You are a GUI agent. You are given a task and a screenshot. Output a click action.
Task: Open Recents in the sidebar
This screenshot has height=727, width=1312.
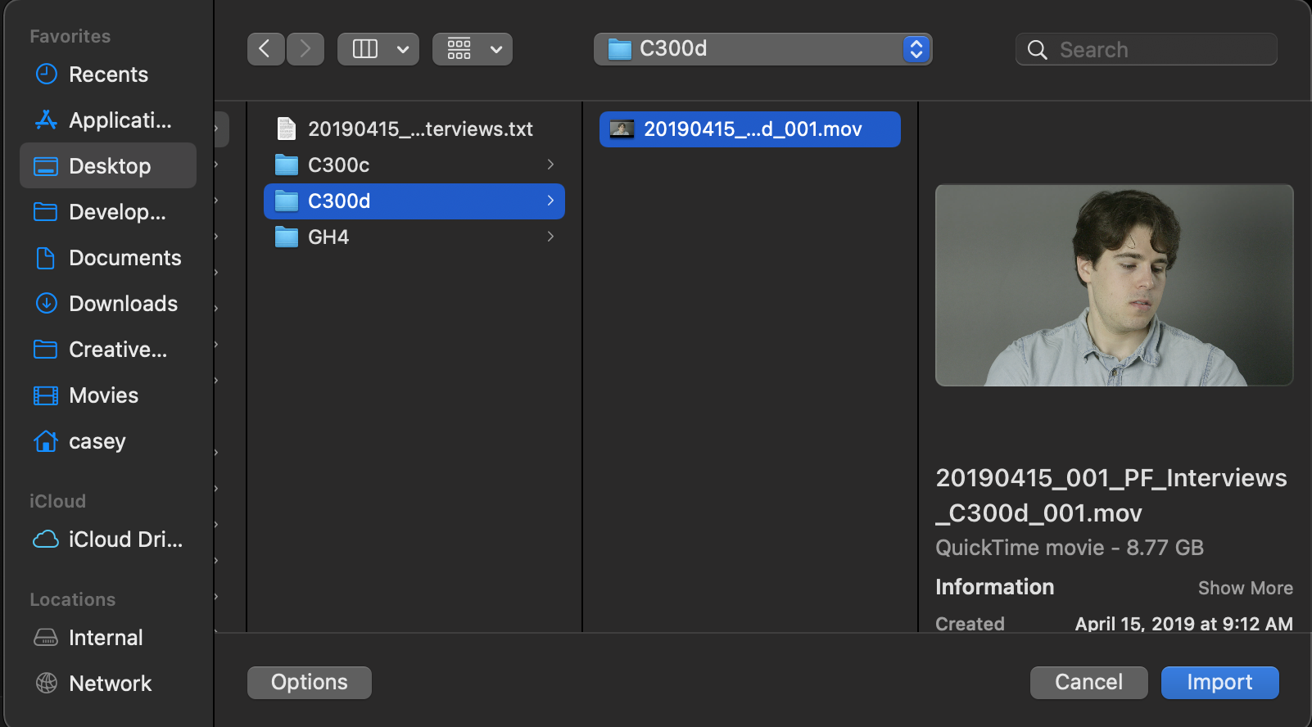(x=107, y=75)
